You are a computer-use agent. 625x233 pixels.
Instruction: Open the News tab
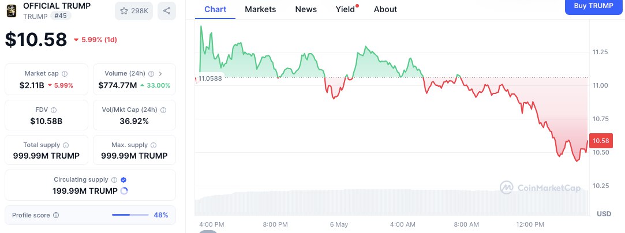click(x=306, y=9)
